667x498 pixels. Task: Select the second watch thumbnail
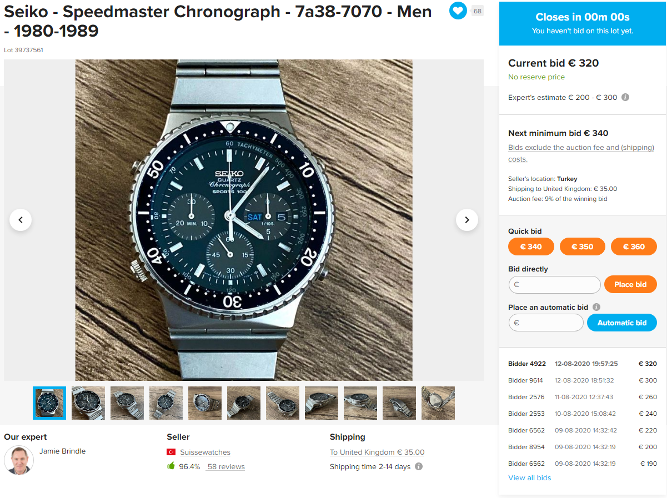(88, 403)
